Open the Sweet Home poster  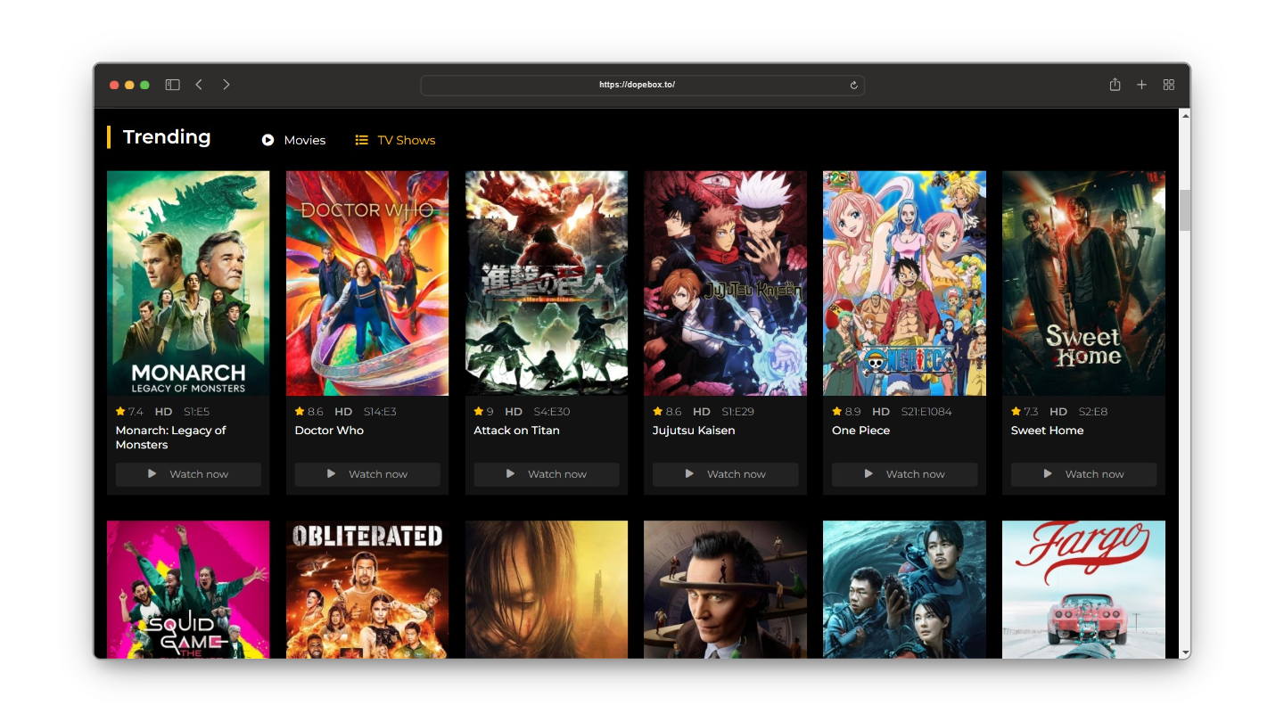(x=1083, y=283)
